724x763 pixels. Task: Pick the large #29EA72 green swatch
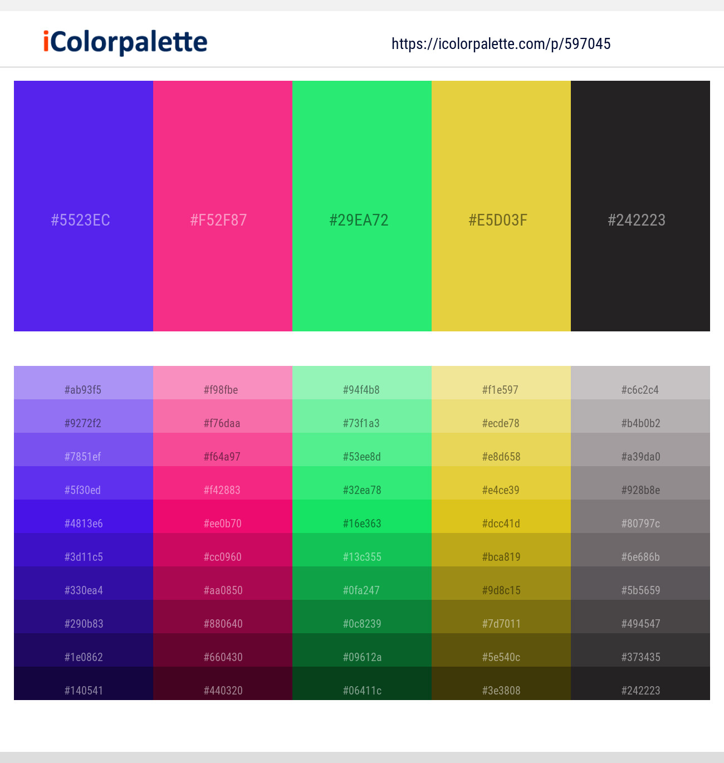click(362, 206)
